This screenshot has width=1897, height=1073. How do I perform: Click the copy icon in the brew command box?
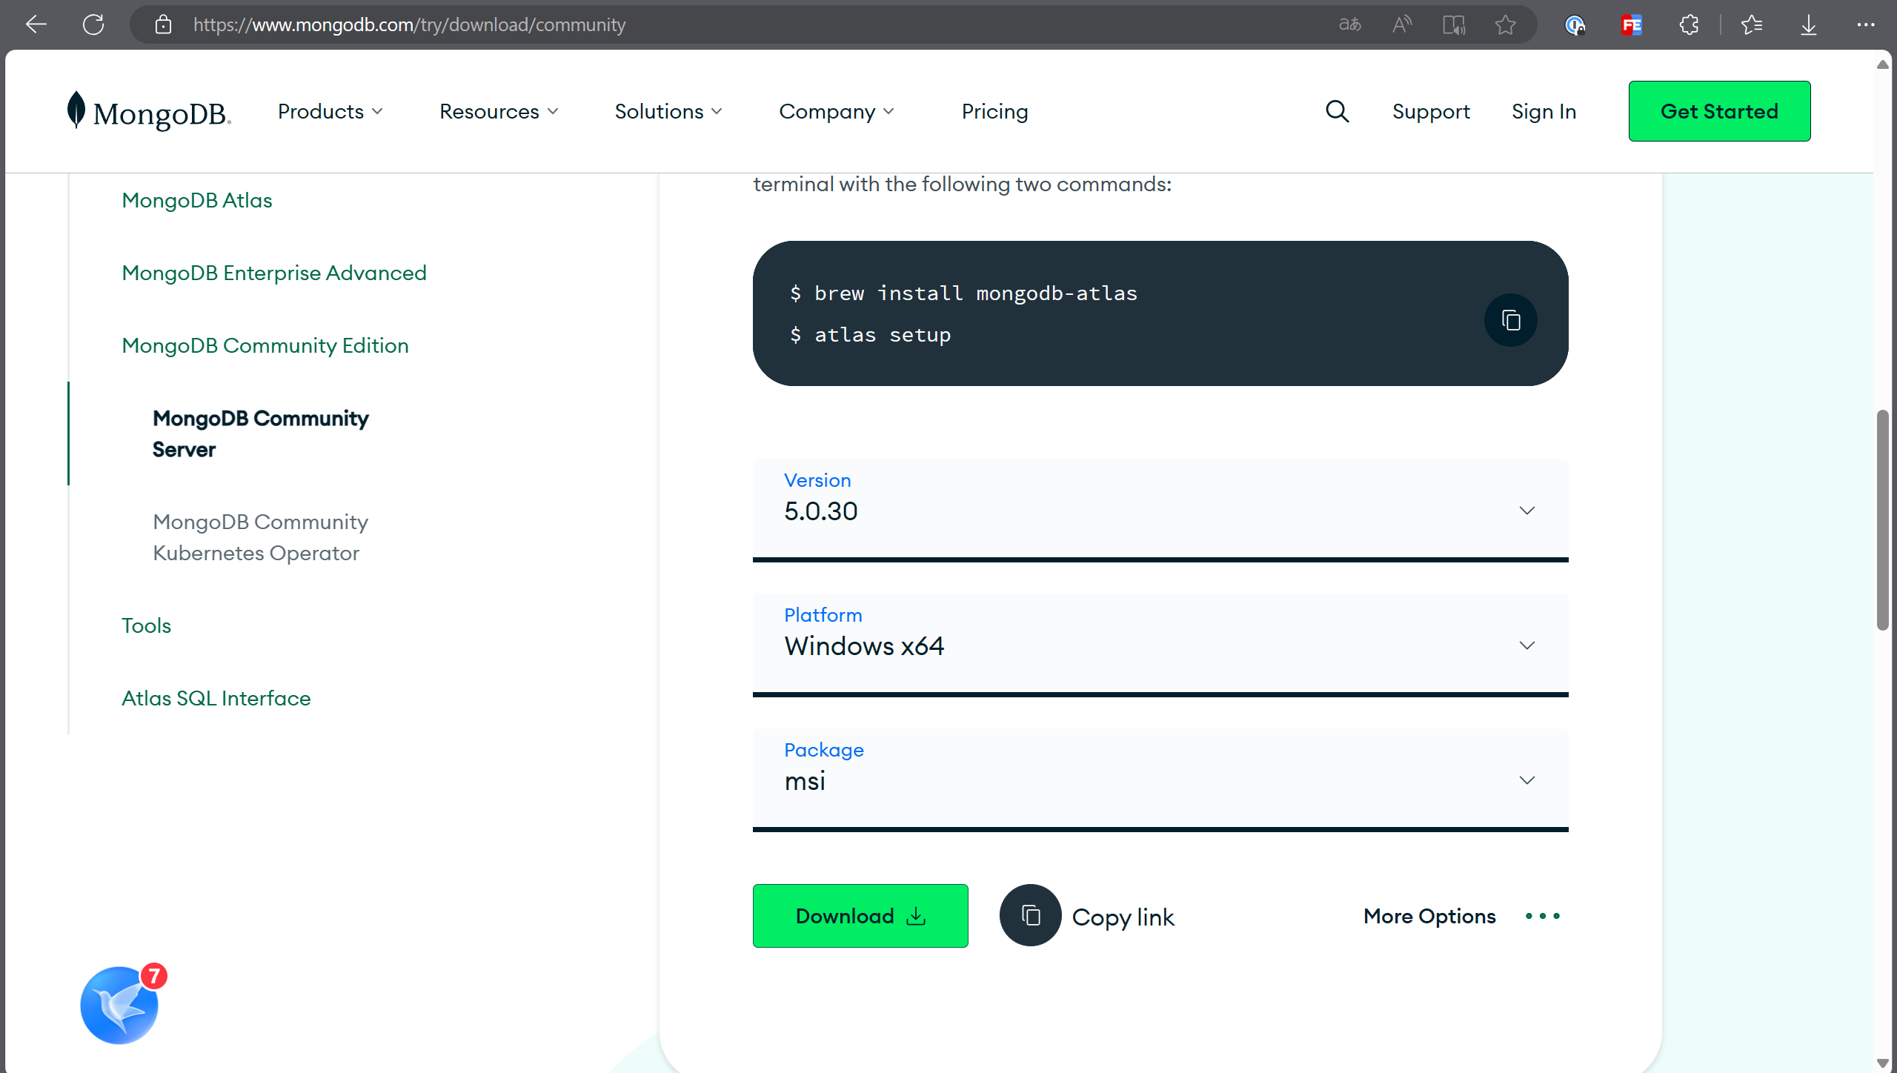pos(1510,320)
